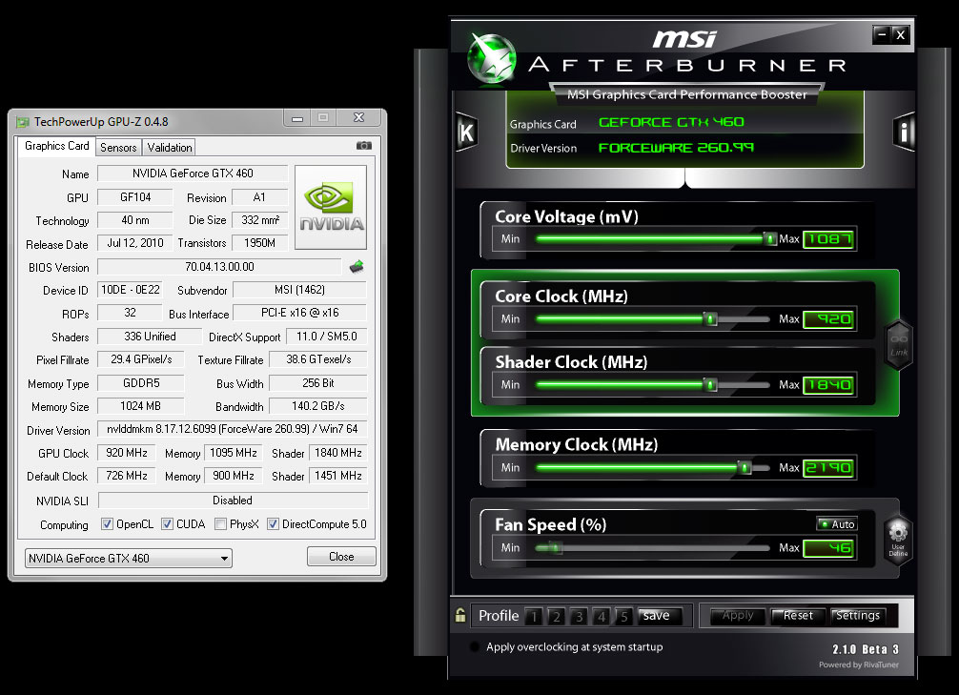Viewport: 959px width, 695px height.
Task: Select profile slot 1
Action: [534, 616]
